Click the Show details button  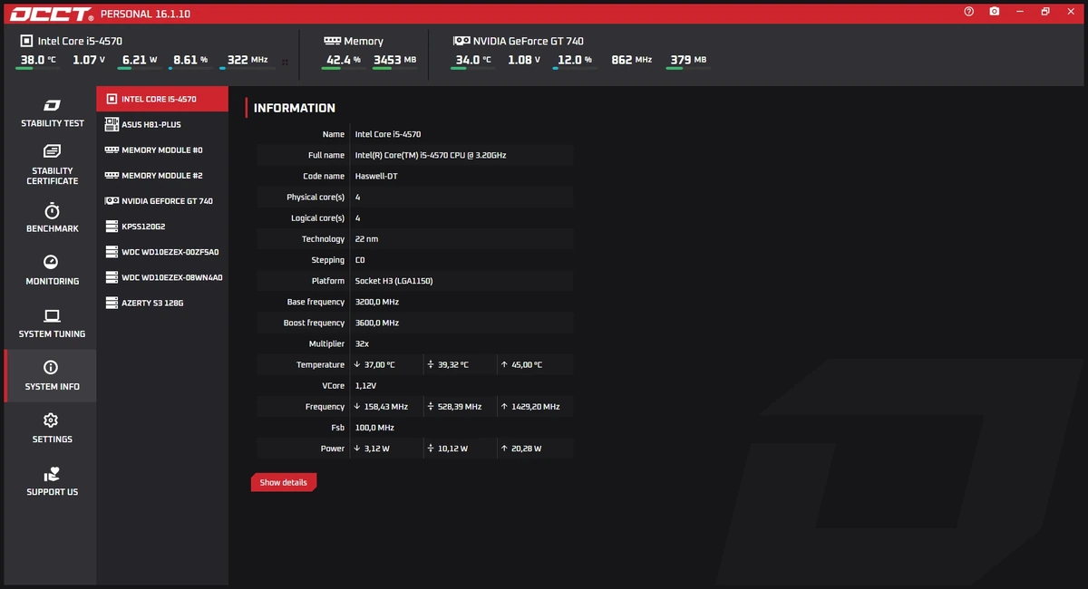pos(284,482)
